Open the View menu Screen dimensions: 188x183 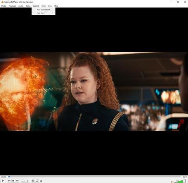click(50, 6)
